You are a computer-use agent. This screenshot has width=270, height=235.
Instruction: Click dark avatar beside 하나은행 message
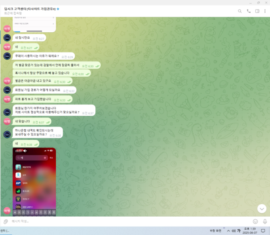(x=7, y=135)
